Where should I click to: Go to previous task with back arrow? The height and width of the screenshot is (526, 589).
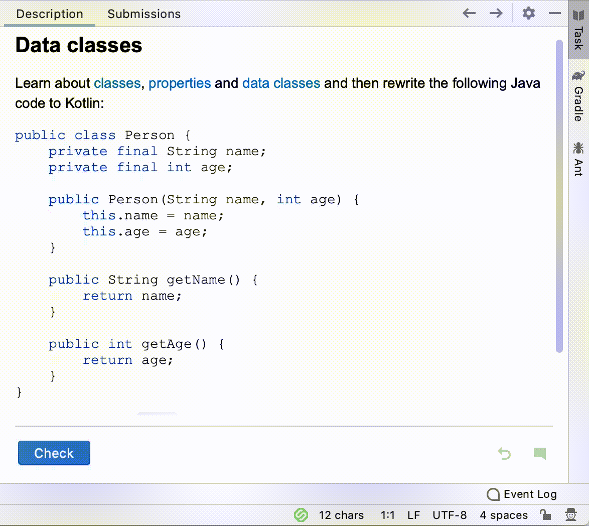coord(469,14)
